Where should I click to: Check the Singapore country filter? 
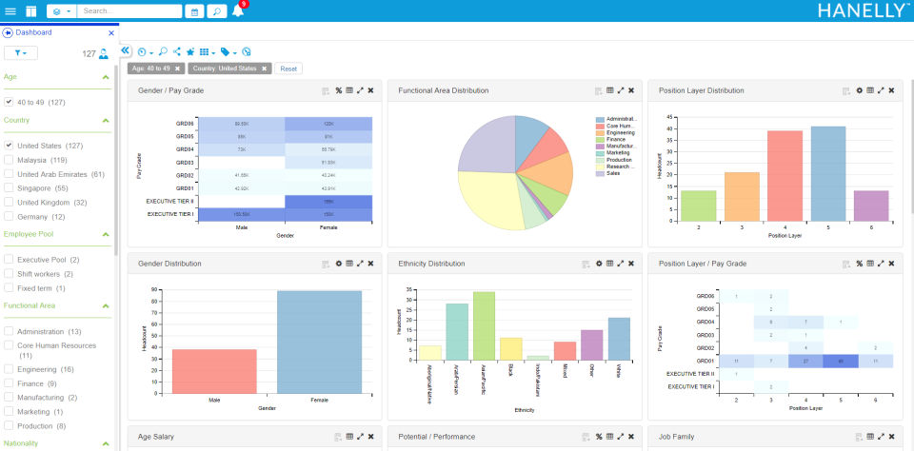pos(9,188)
